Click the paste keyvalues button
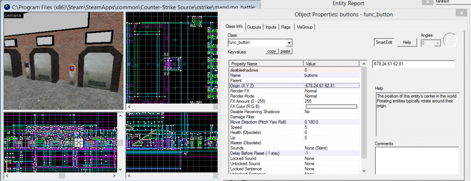The width and height of the screenshot is (471, 181). click(285, 51)
